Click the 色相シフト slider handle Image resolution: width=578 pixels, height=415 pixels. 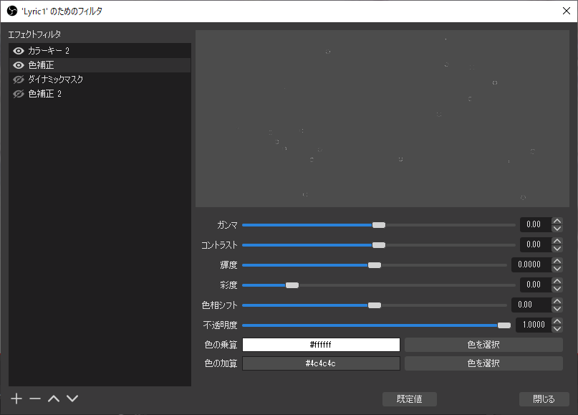pos(375,305)
